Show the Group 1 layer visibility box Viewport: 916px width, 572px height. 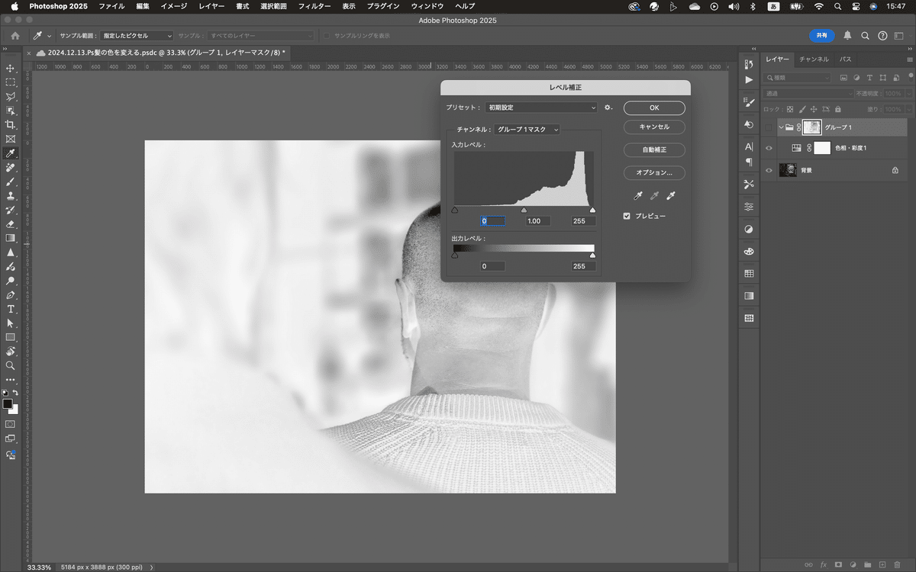[x=769, y=127]
